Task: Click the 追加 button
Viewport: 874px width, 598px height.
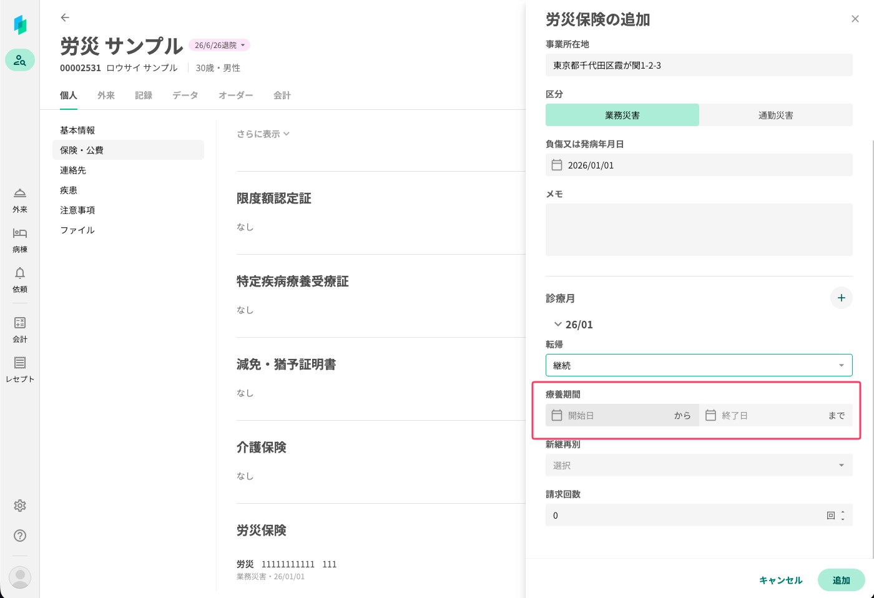Action: click(x=842, y=580)
